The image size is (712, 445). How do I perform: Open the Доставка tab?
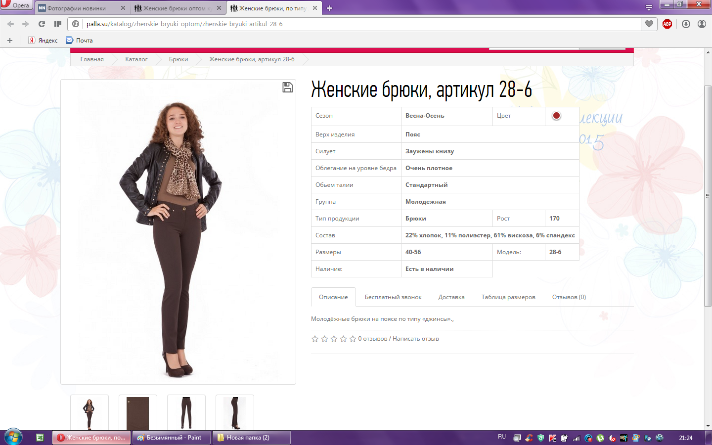click(x=451, y=297)
